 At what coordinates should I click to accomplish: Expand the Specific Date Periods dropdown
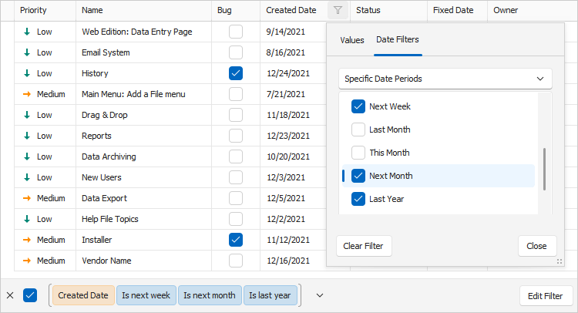pyautogui.click(x=445, y=79)
